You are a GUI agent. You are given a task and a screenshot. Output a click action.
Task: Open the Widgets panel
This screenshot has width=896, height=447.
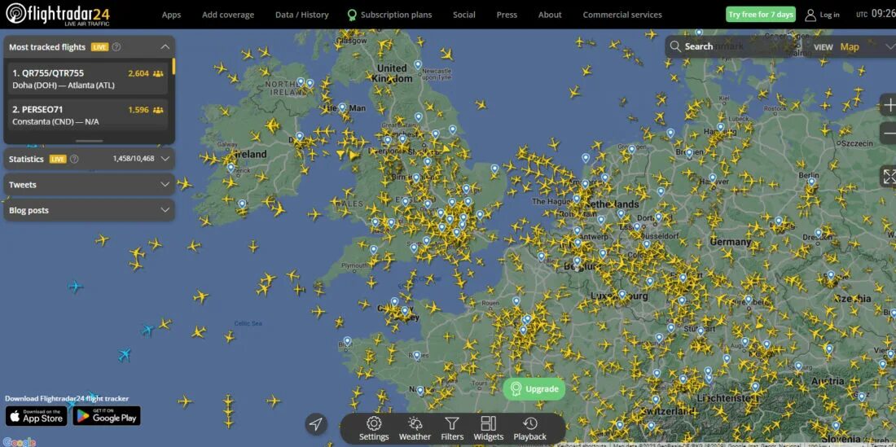point(489,429)
